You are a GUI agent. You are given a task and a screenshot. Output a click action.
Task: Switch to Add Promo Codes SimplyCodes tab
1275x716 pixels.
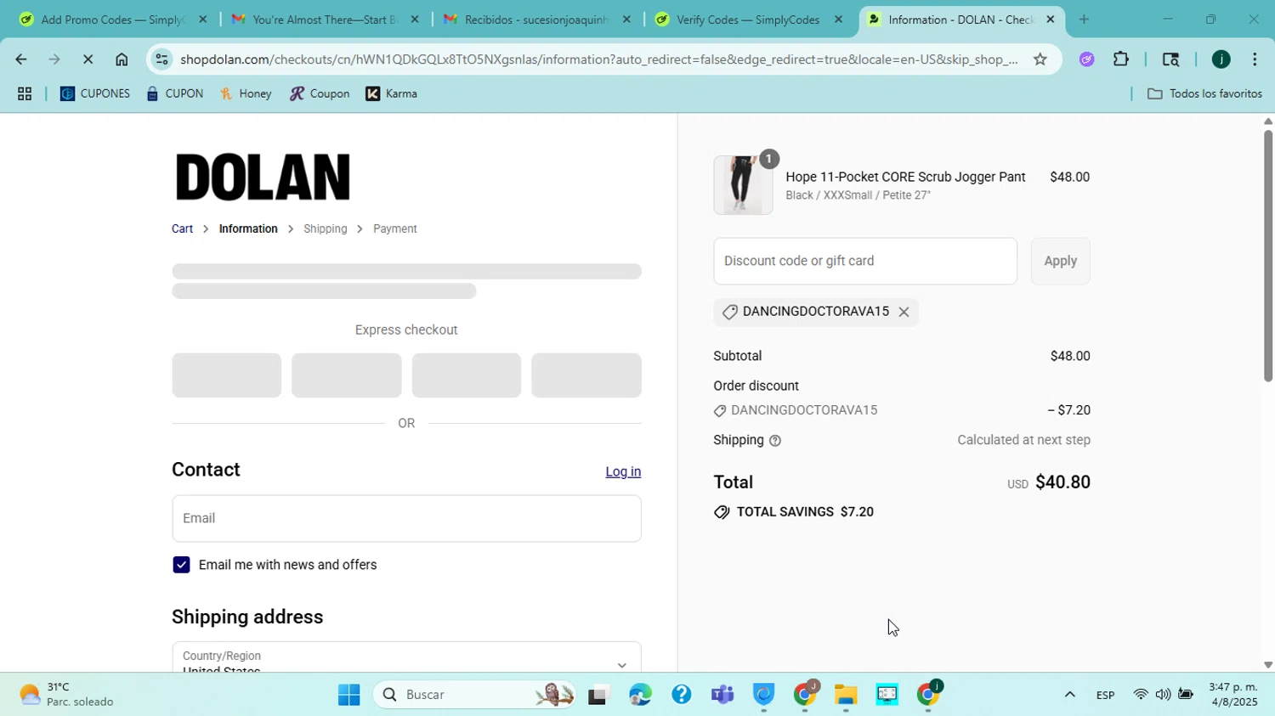click(112, 20)
